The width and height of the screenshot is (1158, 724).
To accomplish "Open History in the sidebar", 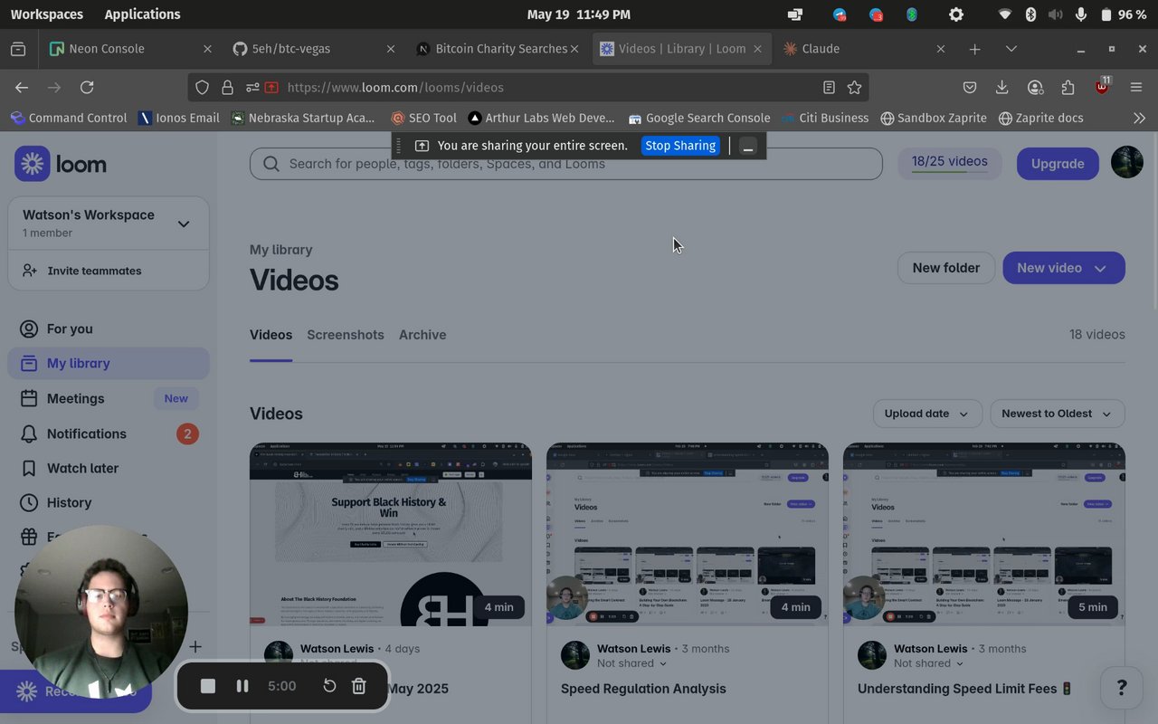I will point(109,502).
